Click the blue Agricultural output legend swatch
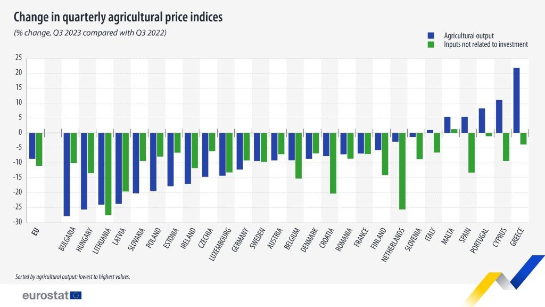Screen dimensions: 545x307 [431, 36]
